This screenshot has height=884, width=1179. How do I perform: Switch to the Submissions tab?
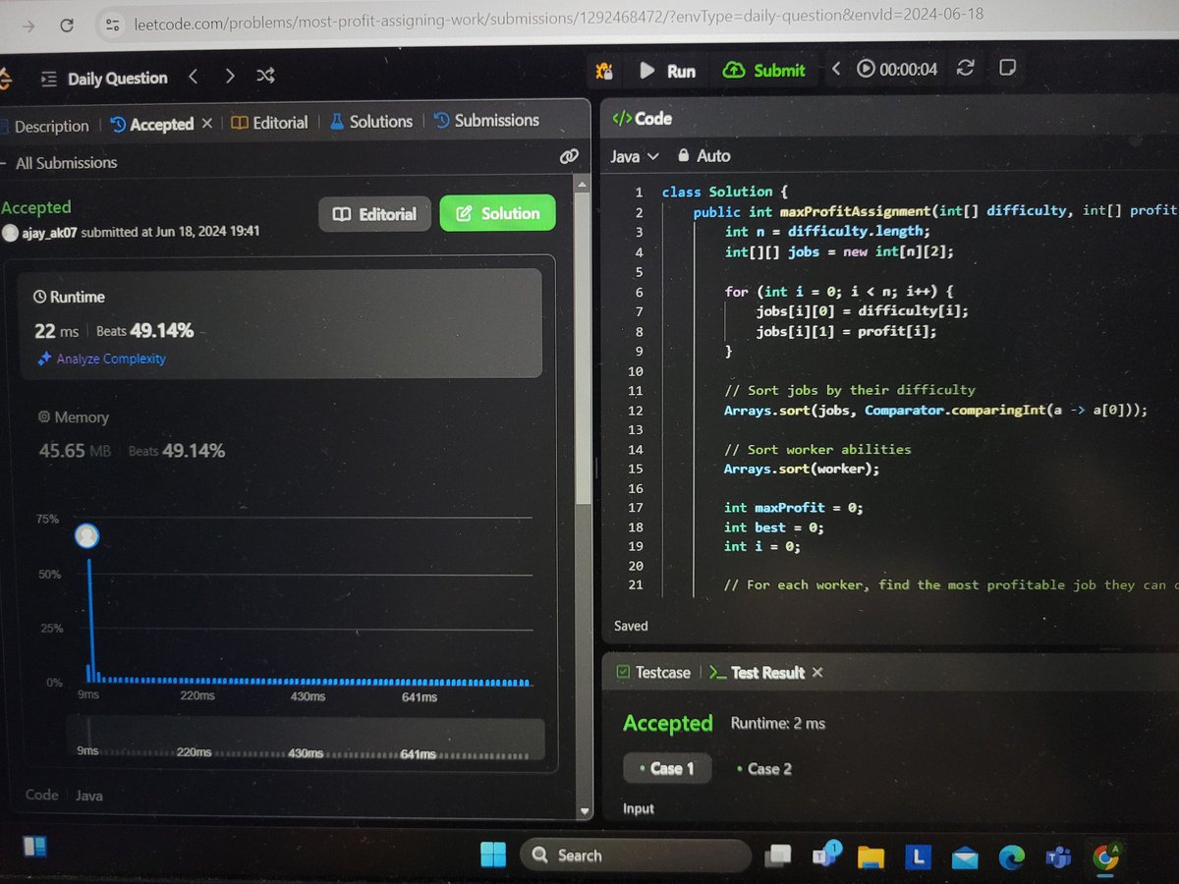pyautogui.click(x=486, y=121)
